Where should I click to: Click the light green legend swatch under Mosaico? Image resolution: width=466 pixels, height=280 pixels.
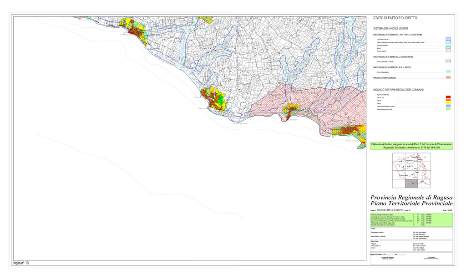coord(448,109)
